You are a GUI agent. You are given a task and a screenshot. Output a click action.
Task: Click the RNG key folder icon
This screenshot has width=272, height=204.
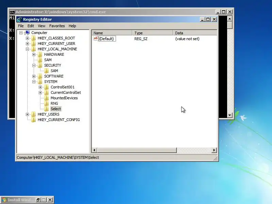pos(46,103)
